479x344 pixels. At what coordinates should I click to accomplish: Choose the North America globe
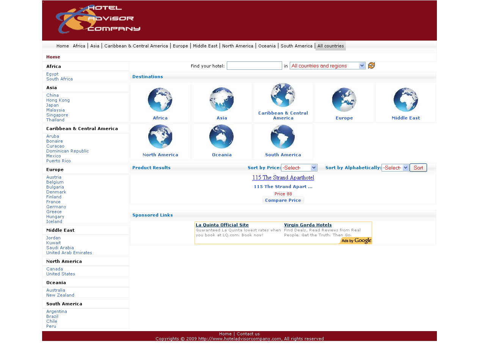click(160, 137)
